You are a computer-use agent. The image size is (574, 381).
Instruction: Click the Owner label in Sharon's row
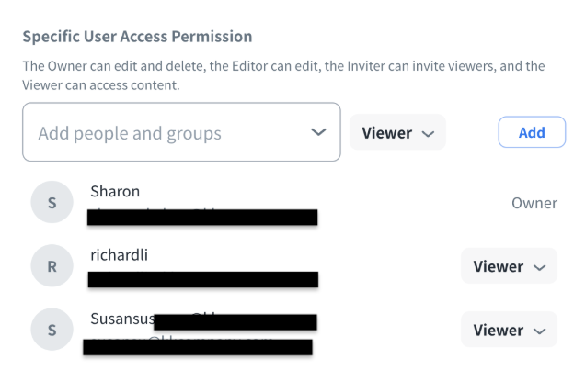[534, 203]
